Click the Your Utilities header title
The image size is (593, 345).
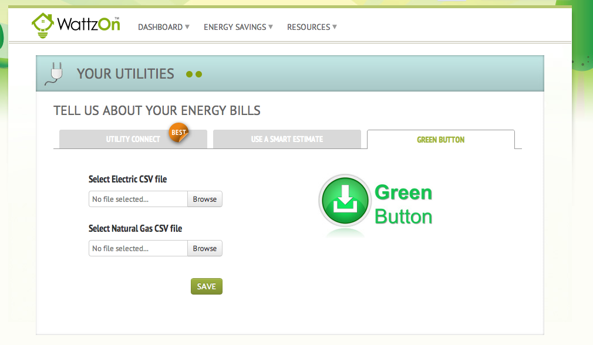[126, 74]
